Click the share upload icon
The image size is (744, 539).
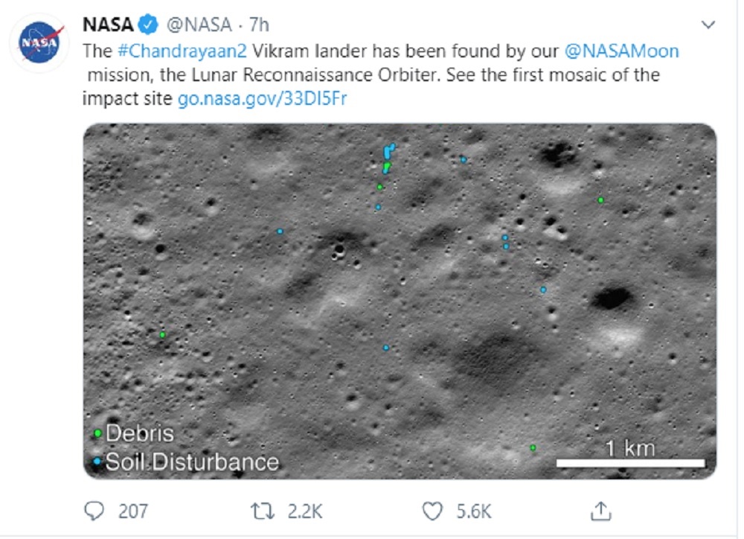click(x=600, y=511)
